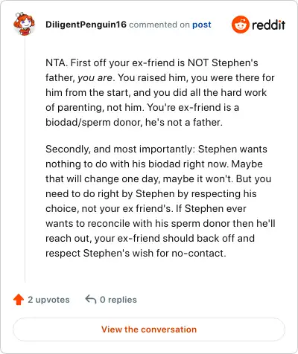The height and width of the screenshot is (354, 298).
Task: Click the reply arrow icon
Action: tap(91, 299)
